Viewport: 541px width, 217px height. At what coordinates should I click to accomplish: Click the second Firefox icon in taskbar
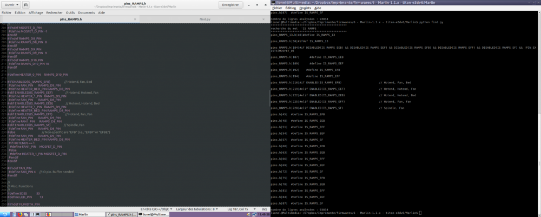pyautogui.click(x=48, y=214)
